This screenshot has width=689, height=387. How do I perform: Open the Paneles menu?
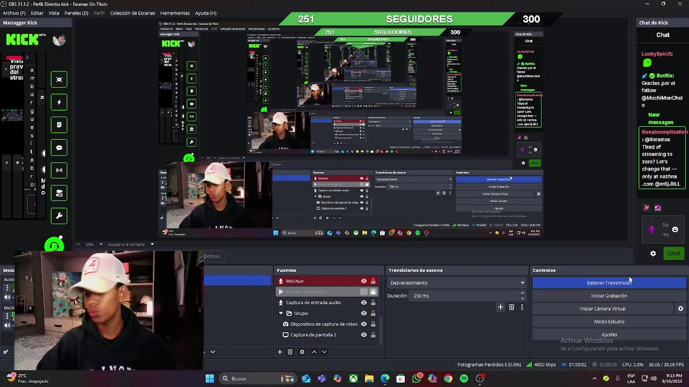pyautogui.click(x=76, y=13)
